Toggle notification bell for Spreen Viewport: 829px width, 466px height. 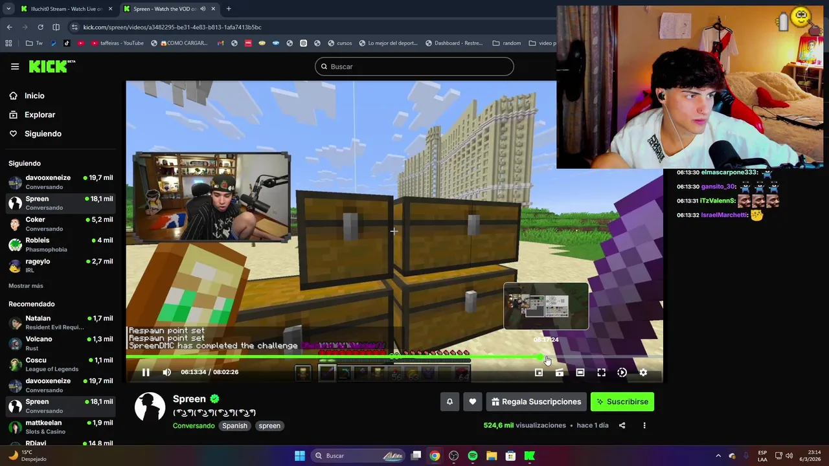point(449,402)
